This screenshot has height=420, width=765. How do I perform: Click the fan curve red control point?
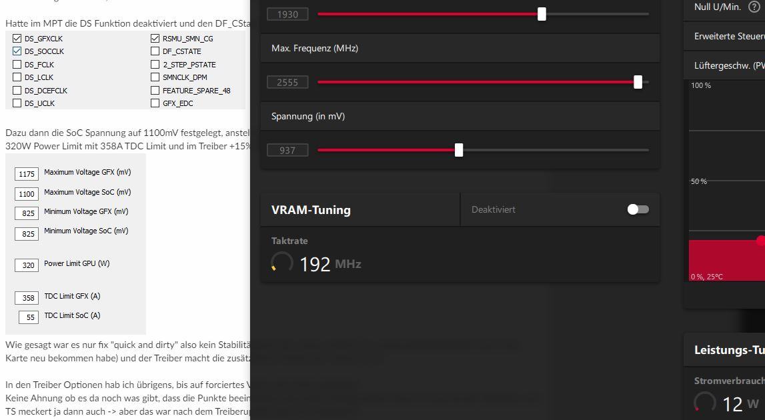click(760, 240)
